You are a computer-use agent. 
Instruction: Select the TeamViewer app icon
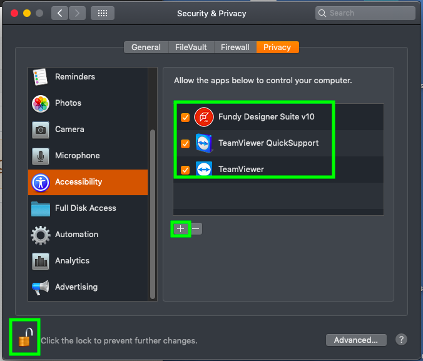tap(203, 169)
